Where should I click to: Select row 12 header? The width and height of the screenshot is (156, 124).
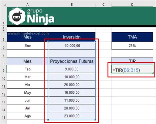(3, 93)
